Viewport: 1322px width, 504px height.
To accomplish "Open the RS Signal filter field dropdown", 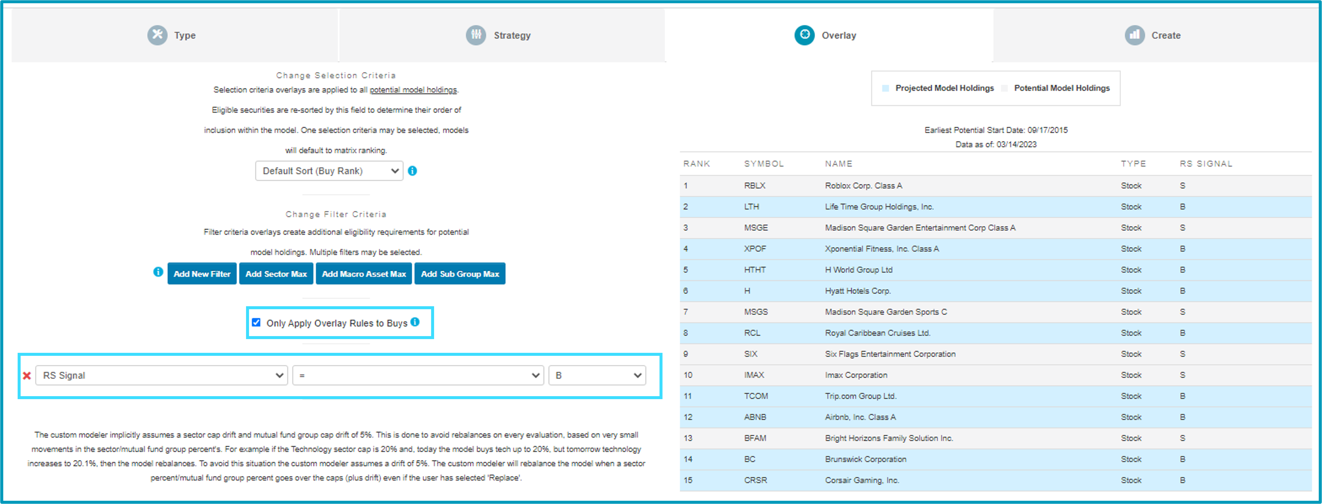I will pyautogui.click(x=162, y=375).
